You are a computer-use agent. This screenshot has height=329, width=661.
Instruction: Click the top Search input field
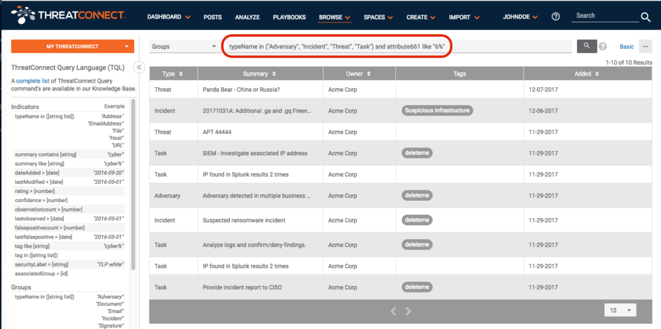tap(605, 16)
